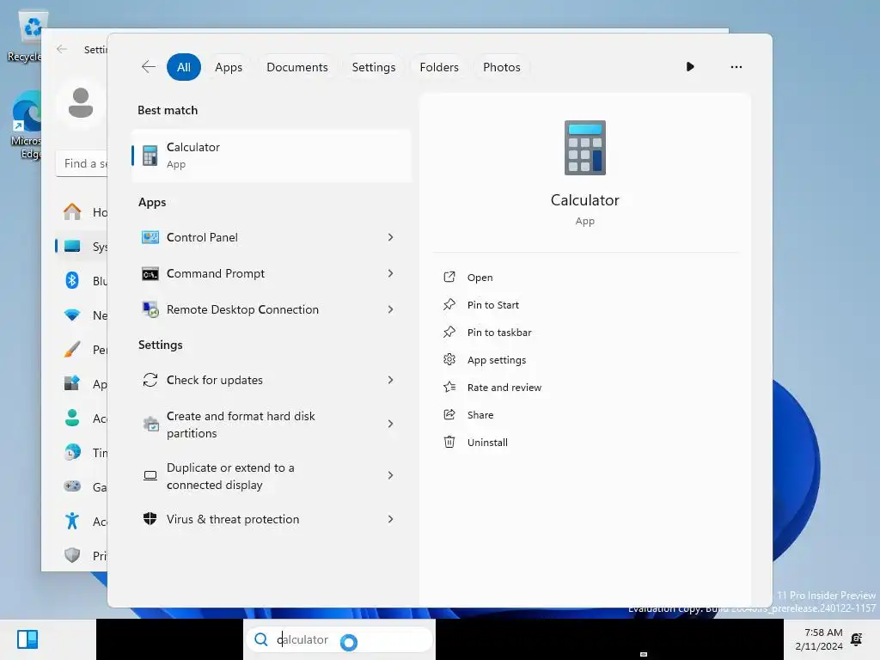The width and height of the screenshot is (880, 660).
Task: Click the hard disk partitions icon
Action: [150, 425]
